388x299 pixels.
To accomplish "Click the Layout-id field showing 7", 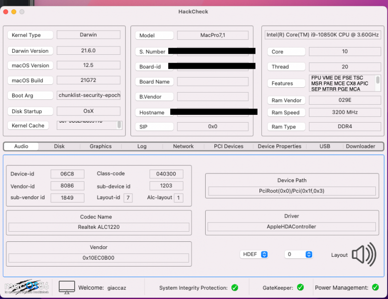I will pyautogui.click(x=128, y=198).
